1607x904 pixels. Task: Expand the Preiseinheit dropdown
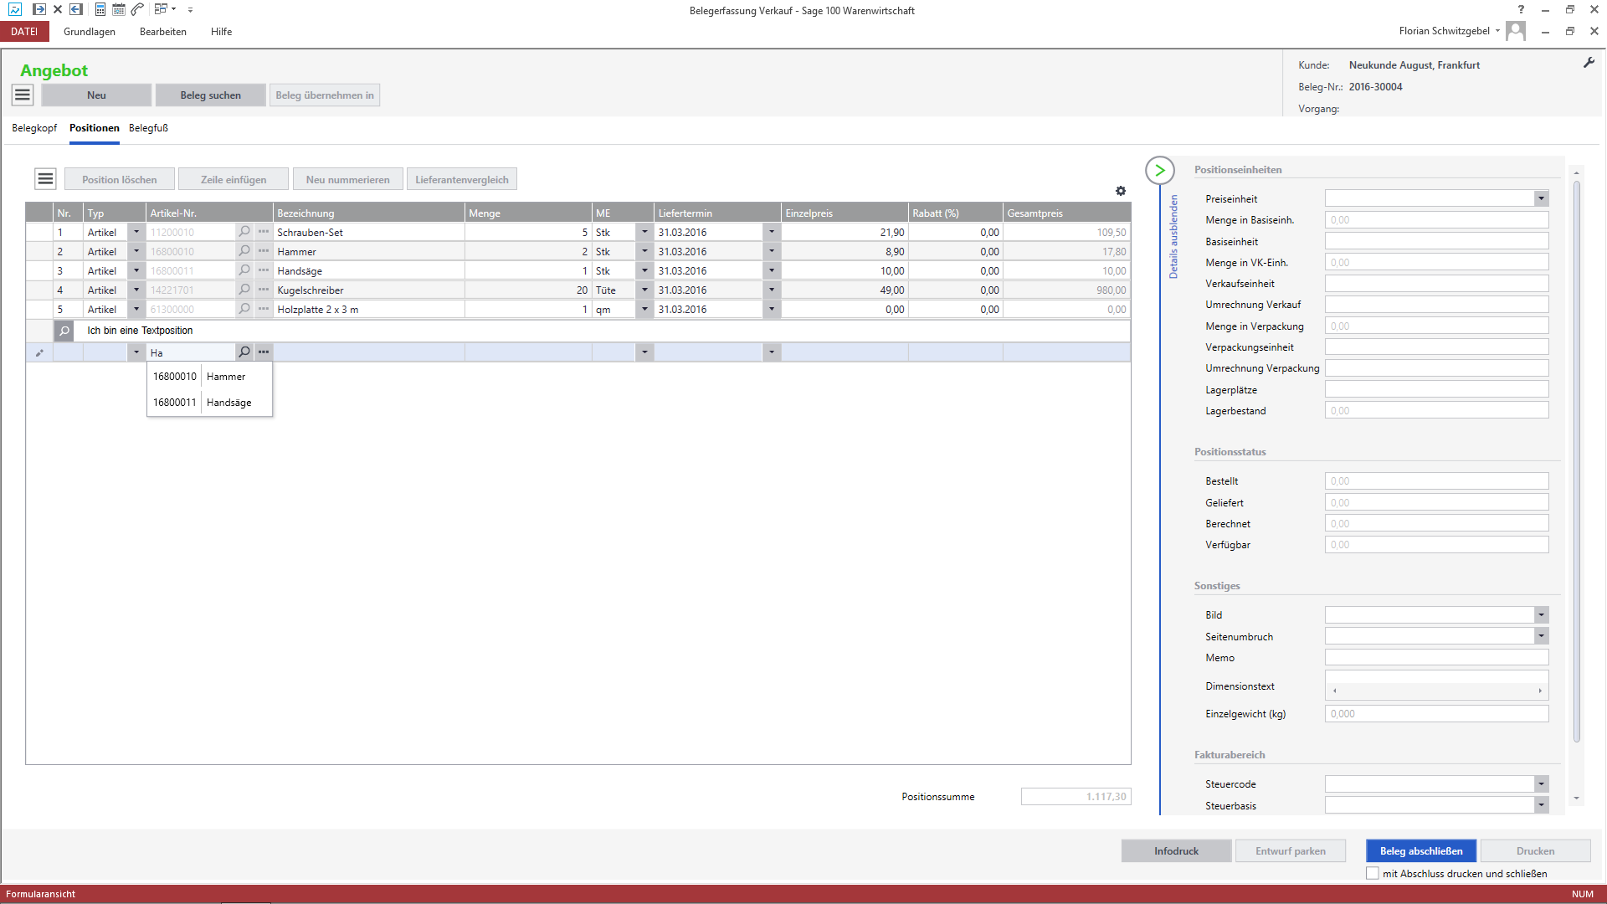1541,198
